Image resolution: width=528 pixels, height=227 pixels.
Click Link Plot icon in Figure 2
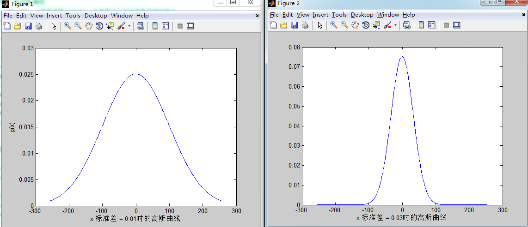(407, 25)
